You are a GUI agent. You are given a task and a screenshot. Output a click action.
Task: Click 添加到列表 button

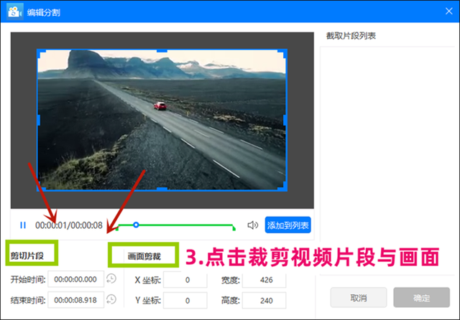click(x=287, y=225)
